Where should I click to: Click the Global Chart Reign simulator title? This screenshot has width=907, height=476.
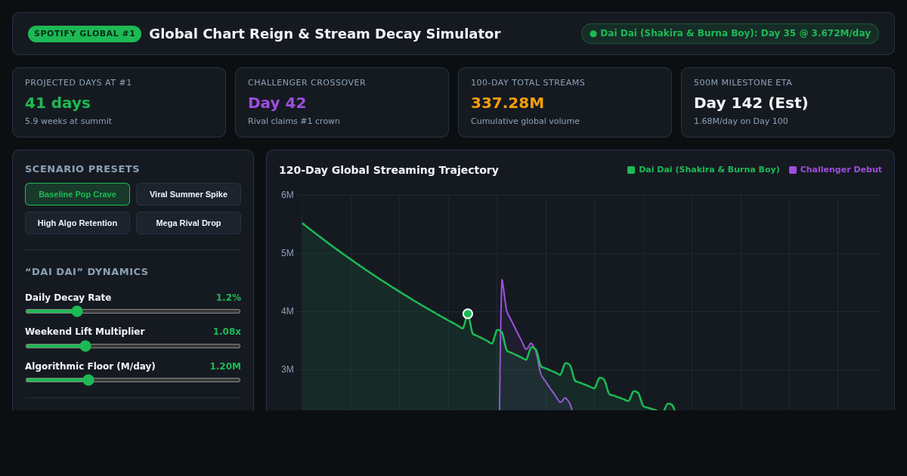coord(324,34)
